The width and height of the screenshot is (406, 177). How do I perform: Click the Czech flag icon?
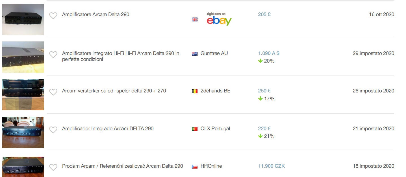coord(195,166)
